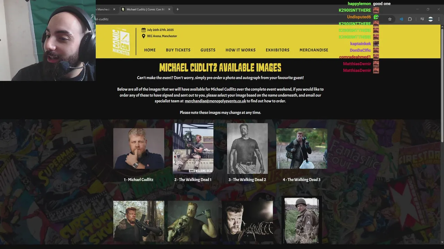Open the WWII soldier helmet image
The image size is (444, 249).
[x=301, y=220]
